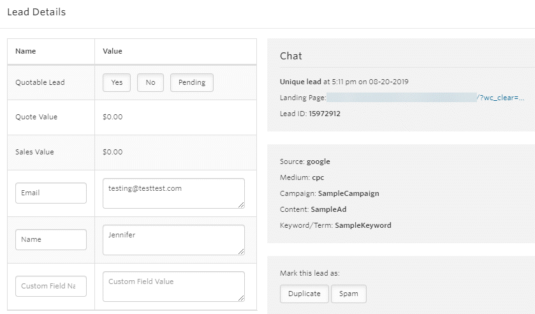Grab the Jennifer textarea resize handle
Viewport: 535px width, 314px height.
(x=241, y=251)
